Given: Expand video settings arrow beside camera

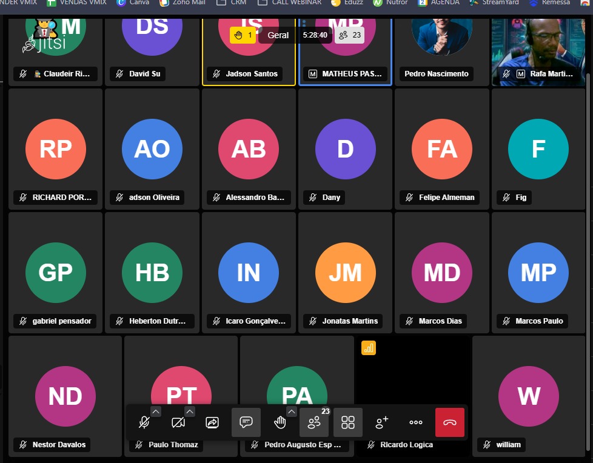Looking at the screenshot, I should pos(190,412).
